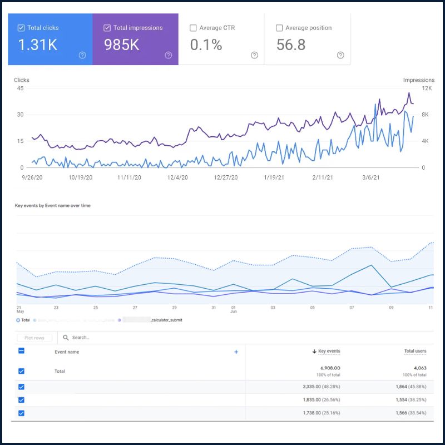Enable the Average CTR checkbox
445x445 pixels.
[x=193, y=28]
